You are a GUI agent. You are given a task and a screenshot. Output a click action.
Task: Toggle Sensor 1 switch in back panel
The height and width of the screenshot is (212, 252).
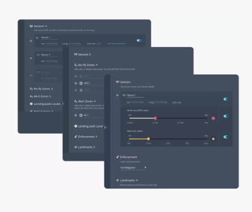click(x=139, y=40)
